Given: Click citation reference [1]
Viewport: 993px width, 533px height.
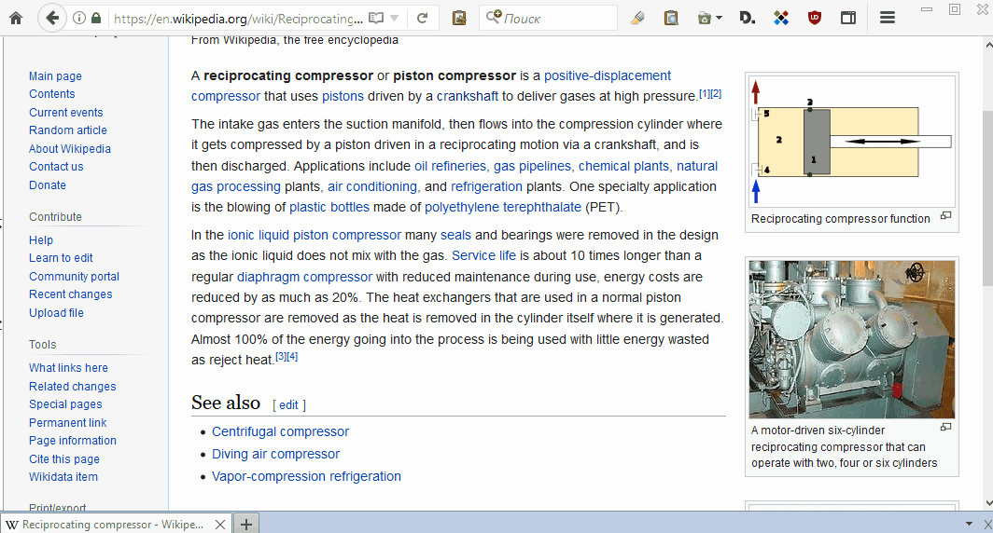Looking at the screenshot, I should pyautogui.click(x=705, y=93).
